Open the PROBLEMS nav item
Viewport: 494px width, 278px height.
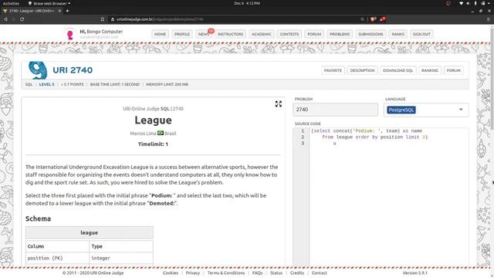(x=340, y=34)
